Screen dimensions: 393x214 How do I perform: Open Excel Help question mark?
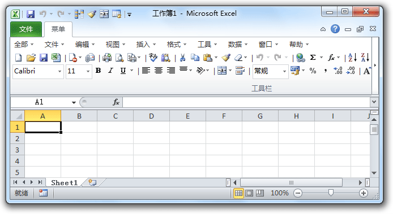pyautogui.click(x=335, y=29)
